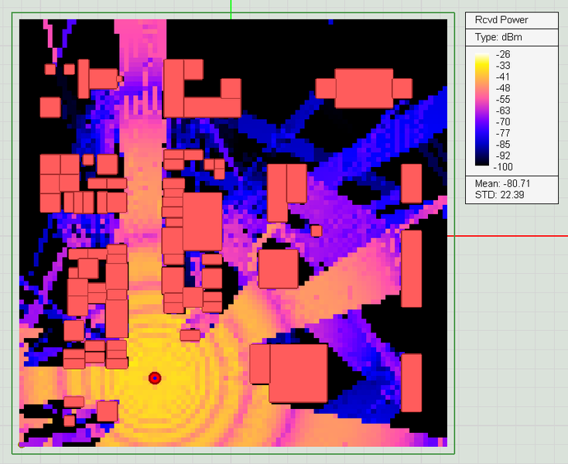Click the legend color gradient bar
Viewport: 568px width, 464px height.
coord(482,110)
